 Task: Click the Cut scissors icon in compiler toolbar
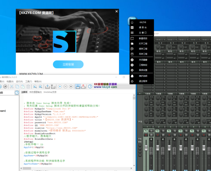pyautogui.click(x=12, y=86)
